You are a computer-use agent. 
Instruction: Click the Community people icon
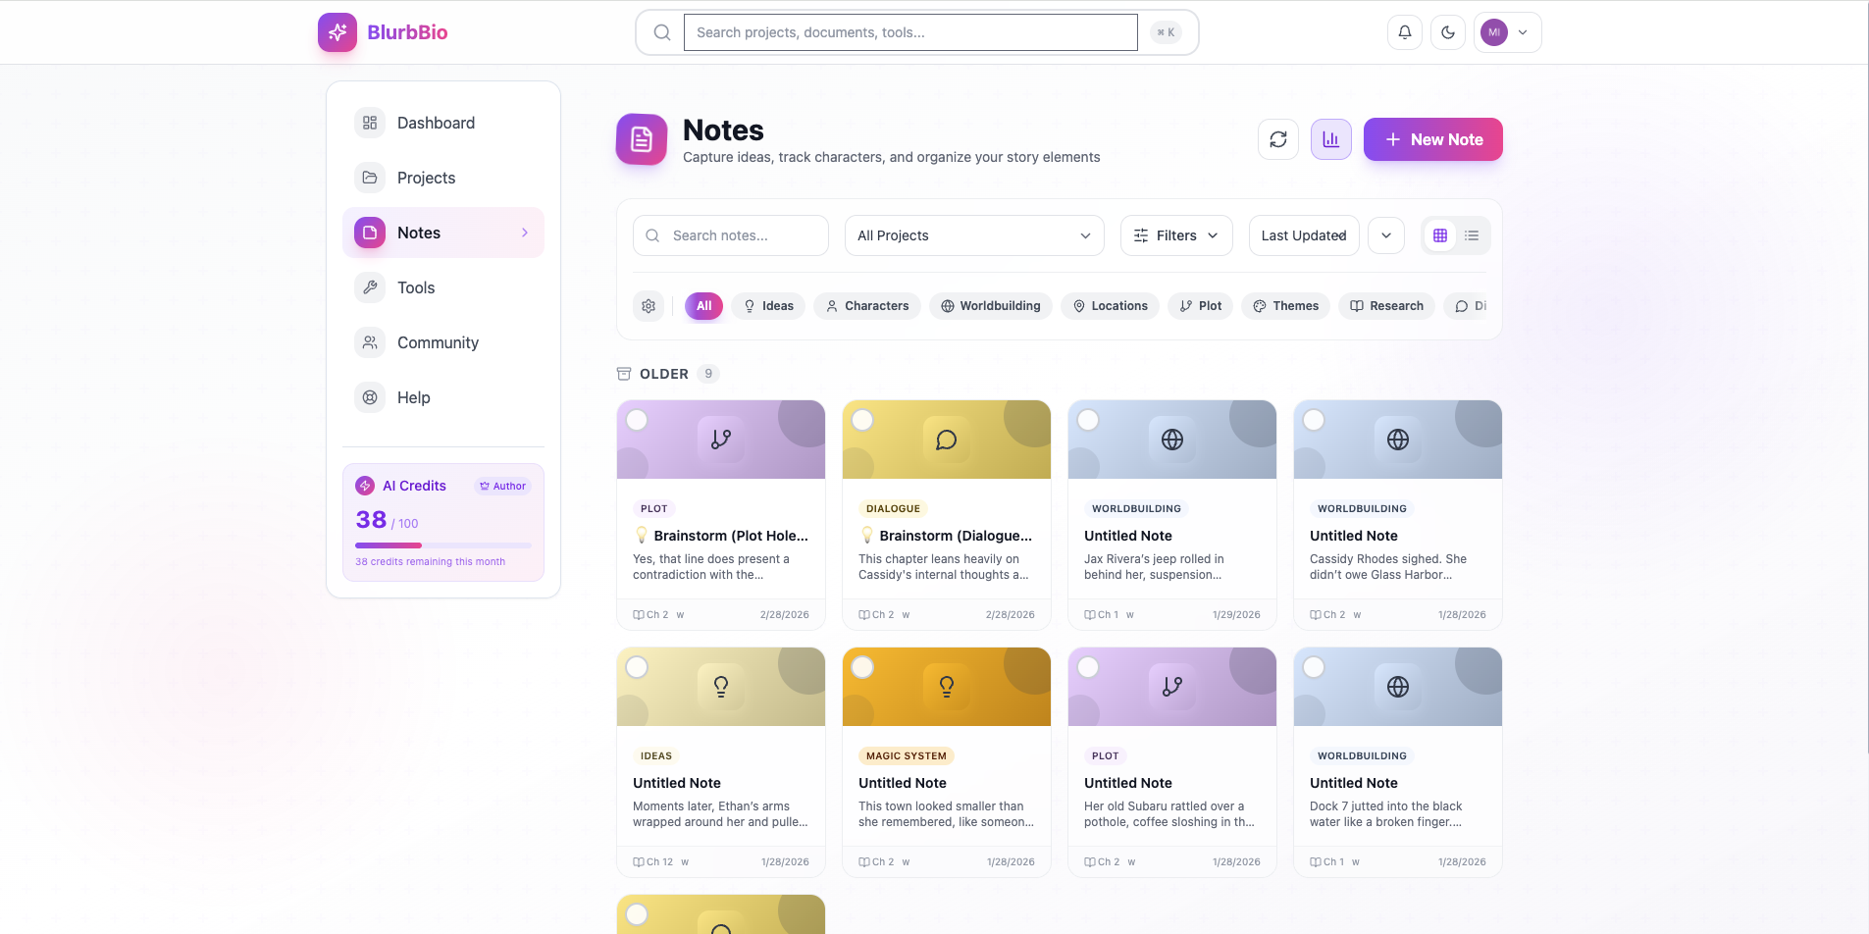click(370, 342)
